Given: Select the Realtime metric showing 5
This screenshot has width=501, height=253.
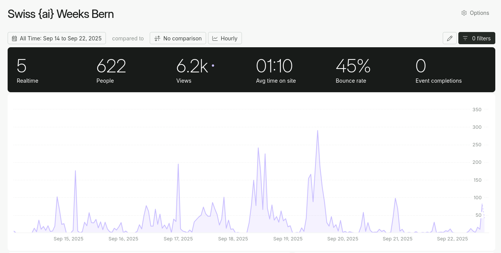Looking at the screenshot, I should 27,70.
